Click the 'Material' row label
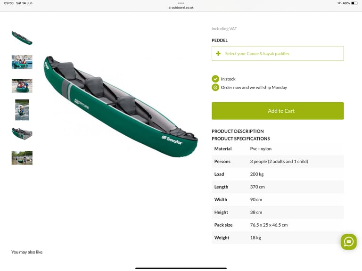This screenshot has height=271, width=362. [223, 148]
